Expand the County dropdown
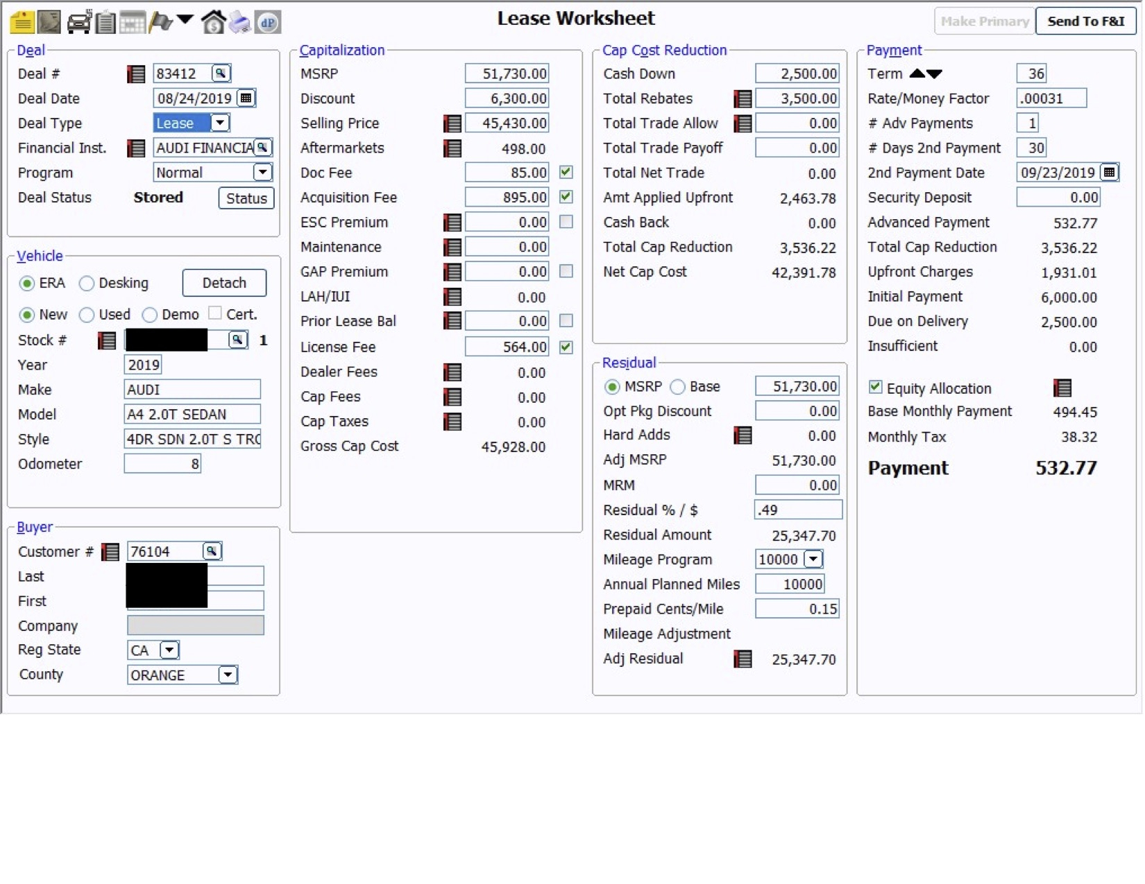 (228, 675)
